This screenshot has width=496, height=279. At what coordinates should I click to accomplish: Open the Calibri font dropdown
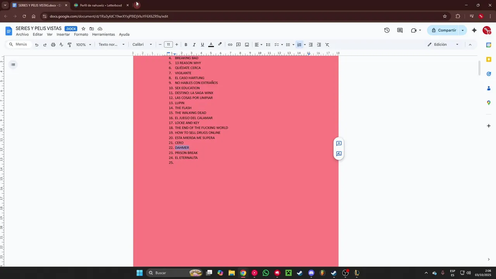point(142,45)
